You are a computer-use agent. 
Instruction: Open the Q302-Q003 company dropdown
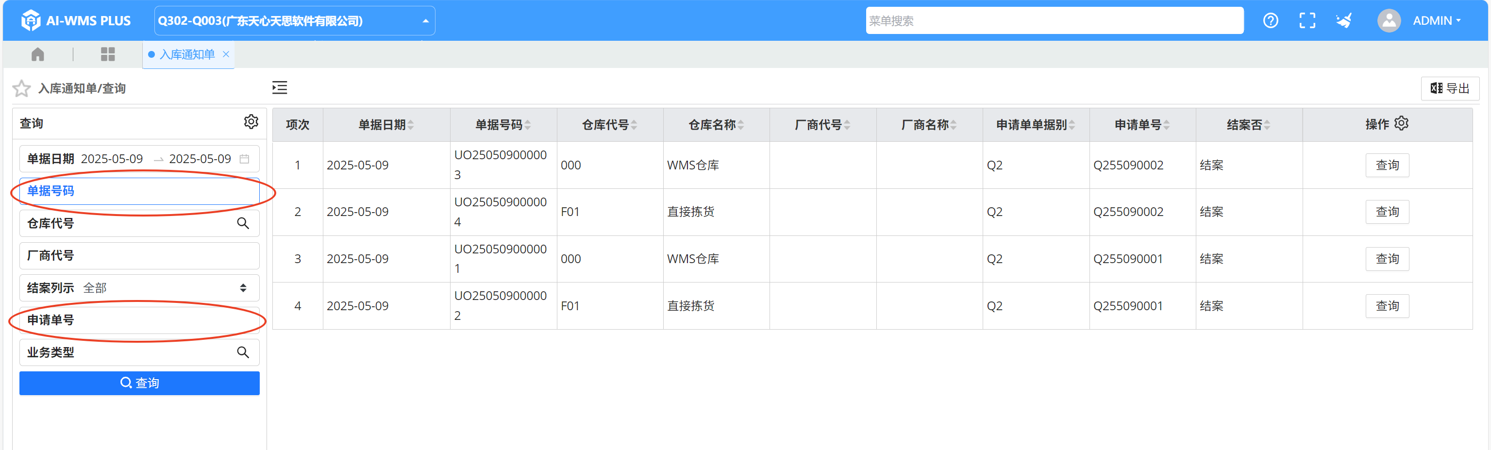(295, 21)
